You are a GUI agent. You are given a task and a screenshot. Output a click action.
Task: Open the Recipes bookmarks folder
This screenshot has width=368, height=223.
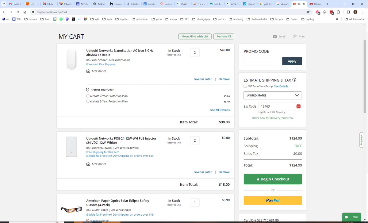[277, 19]
